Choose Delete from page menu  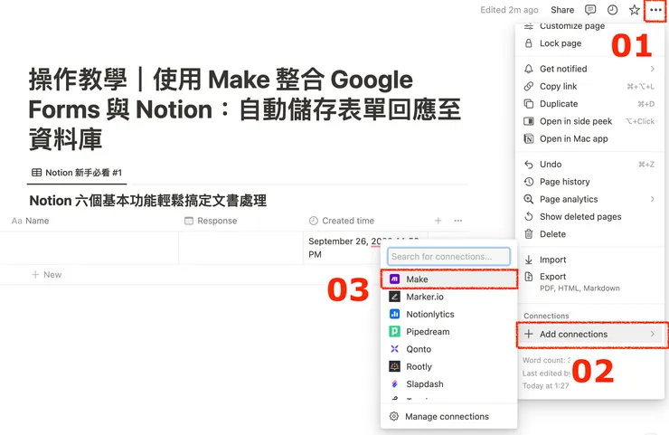click(x=589, y=234)
